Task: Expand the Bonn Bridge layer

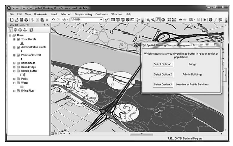Action: 14,67
